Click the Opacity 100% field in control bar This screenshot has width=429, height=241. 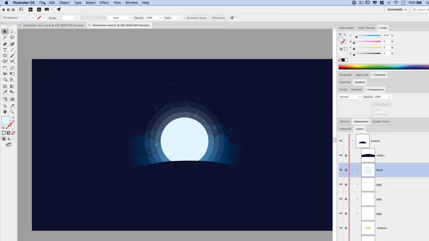(x=152, y=18)
